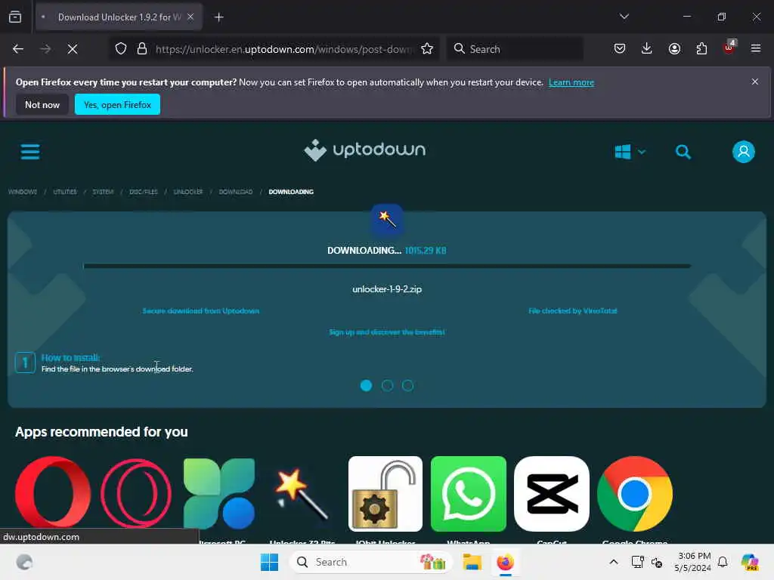Click the download progress bar
774x580 pixels.
pyautogui.click(x=387, y=266)
